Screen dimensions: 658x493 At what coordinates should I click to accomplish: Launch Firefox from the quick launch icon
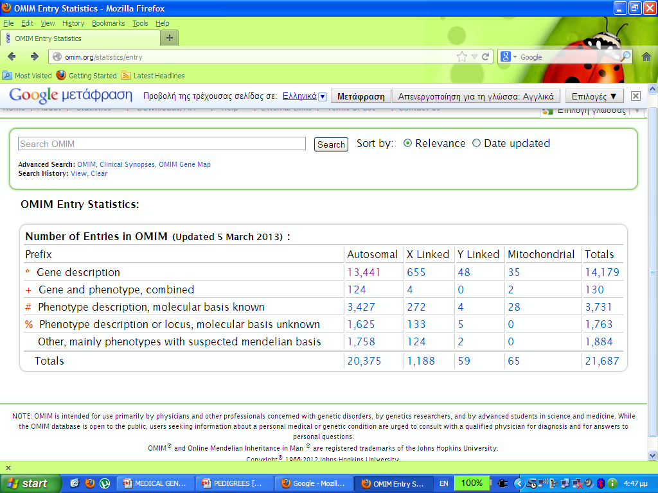tap(89, 483)
